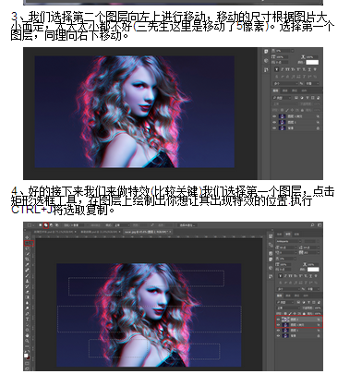Select the Move tool in lower Photoshop toolbar
The height and width of the screenshot is (374, 362).
pos(27,237)
